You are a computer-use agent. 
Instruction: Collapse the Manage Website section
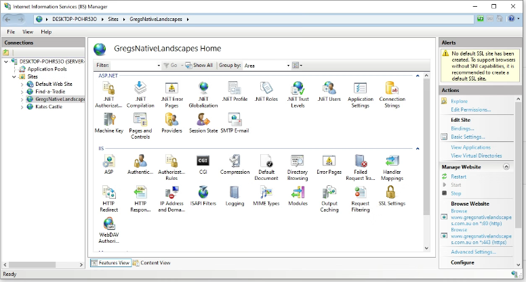click(506, 166)
